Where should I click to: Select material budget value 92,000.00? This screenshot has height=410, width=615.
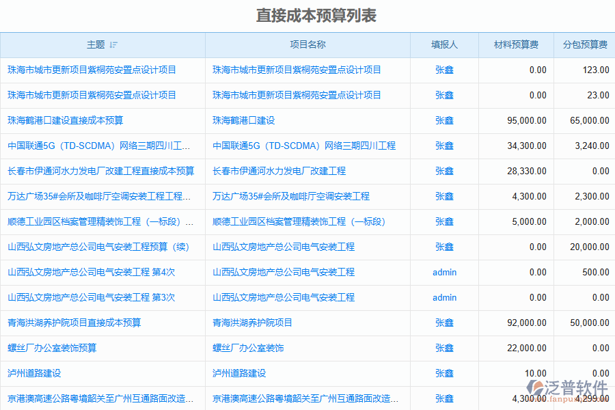[x=527, y=323]
